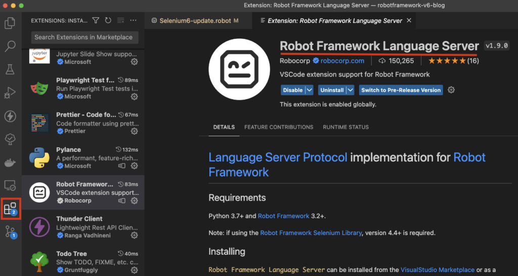The image size is (518, 276).
Task: Open the Search view in activity bar
Action: coord(10,46)
